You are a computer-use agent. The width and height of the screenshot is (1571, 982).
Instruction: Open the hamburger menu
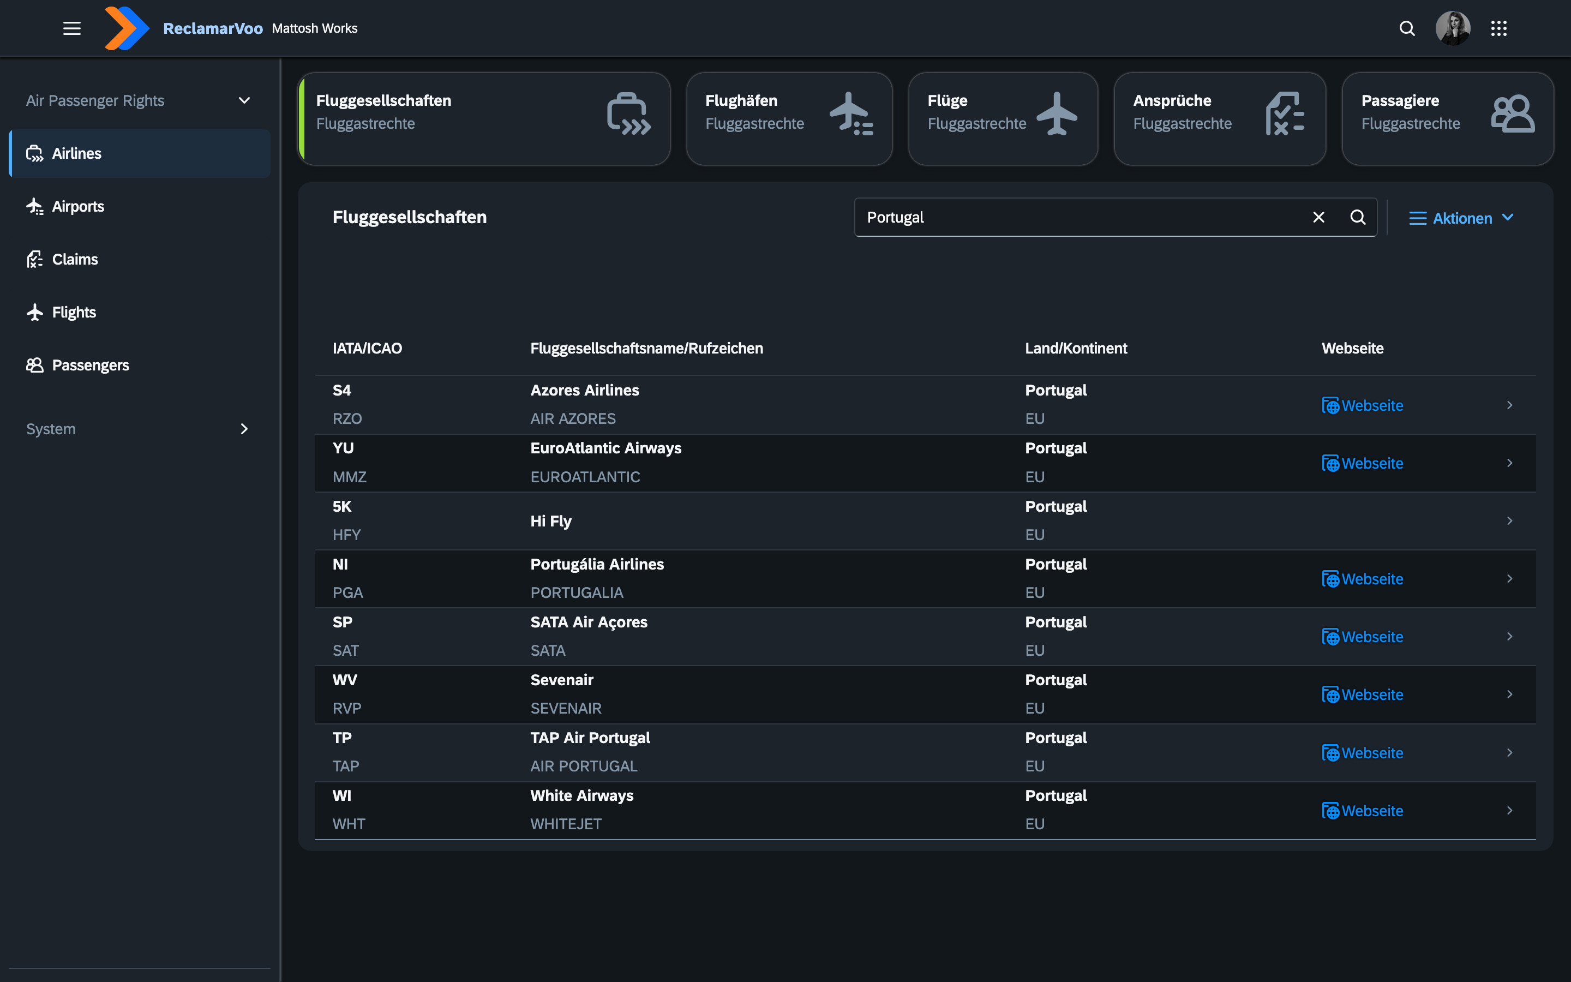click(x=71, y=28)
